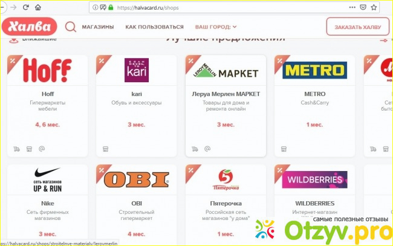Click the Заказать Халву button

click(x=358, y=27)
